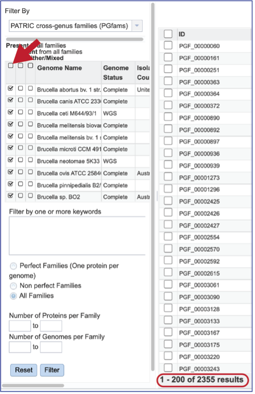The height and width of the screenshot is (394, 255).
Task: Select the Perfect Families radio button
Action: coord(14,266)
